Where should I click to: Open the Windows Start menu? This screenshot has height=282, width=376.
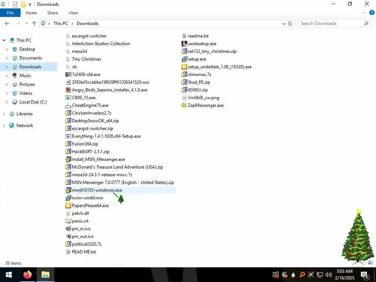coord(9,275)
